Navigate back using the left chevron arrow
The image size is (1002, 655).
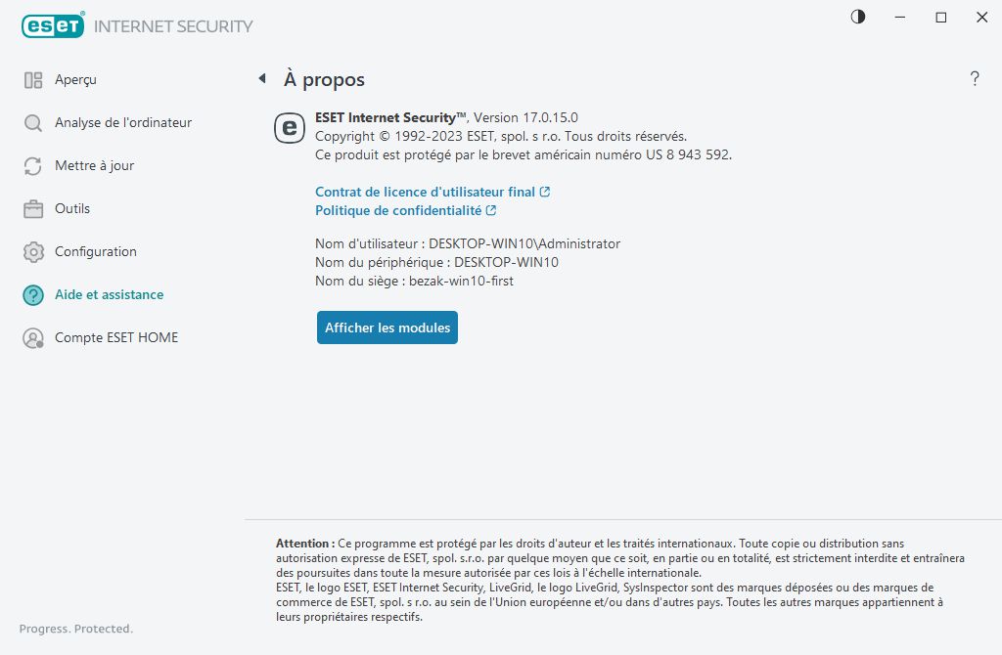(x=261, y=78)
